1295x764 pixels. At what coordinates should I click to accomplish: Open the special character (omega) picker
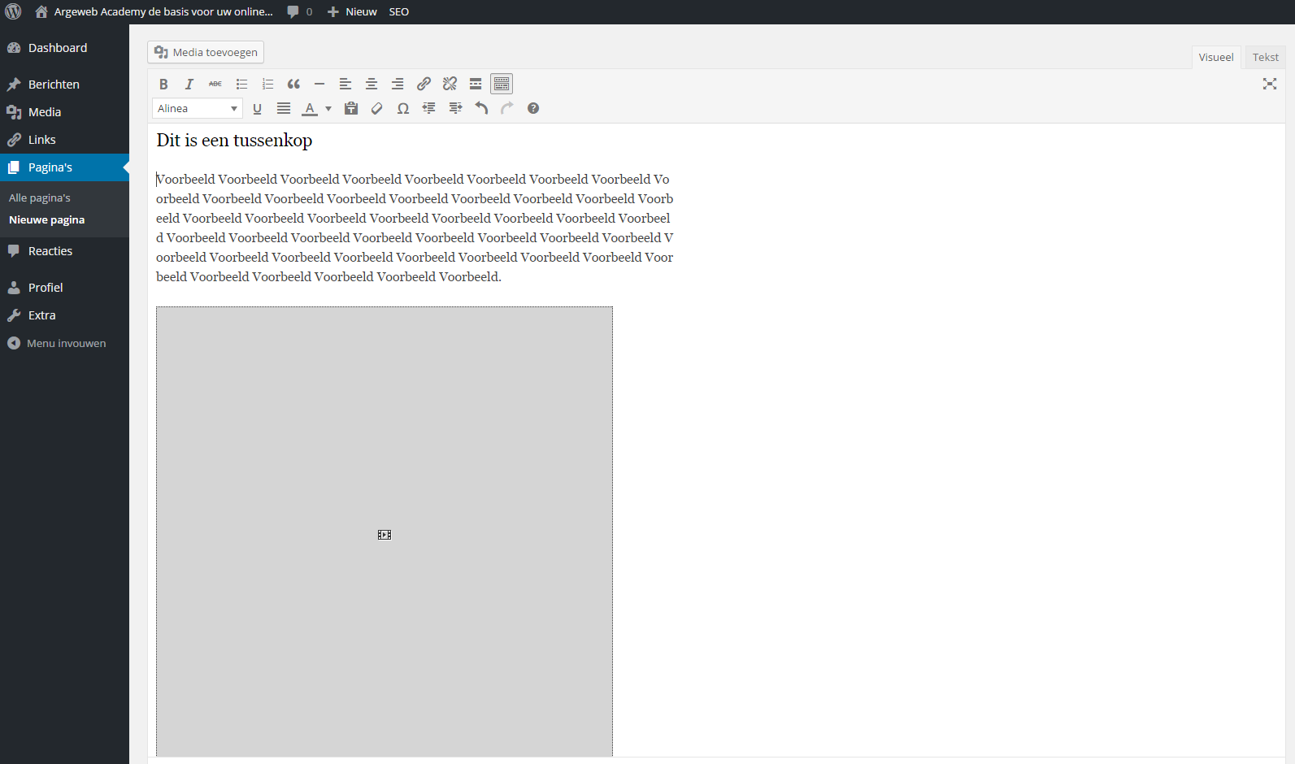coord(403,108)
